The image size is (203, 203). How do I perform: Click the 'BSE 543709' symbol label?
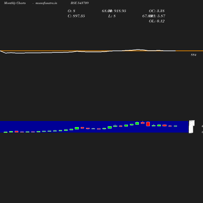tap(80, 3)
